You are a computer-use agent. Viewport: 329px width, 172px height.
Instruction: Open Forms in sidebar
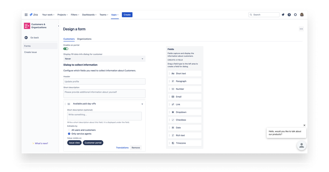tap(40, 46)
